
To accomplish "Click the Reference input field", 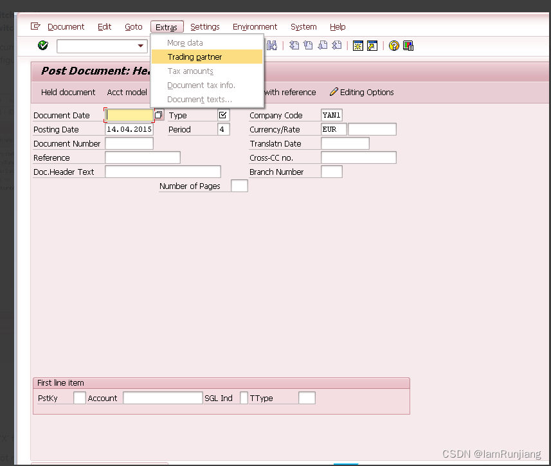I will pos(143,157).
